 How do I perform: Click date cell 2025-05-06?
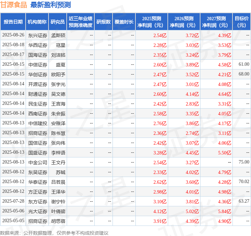coord(13,211)
